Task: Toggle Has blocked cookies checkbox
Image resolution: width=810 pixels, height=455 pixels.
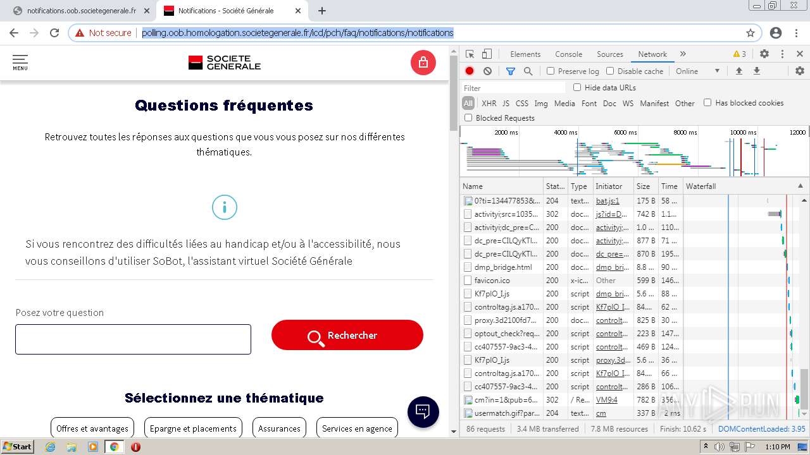Action: pos(707,102)
